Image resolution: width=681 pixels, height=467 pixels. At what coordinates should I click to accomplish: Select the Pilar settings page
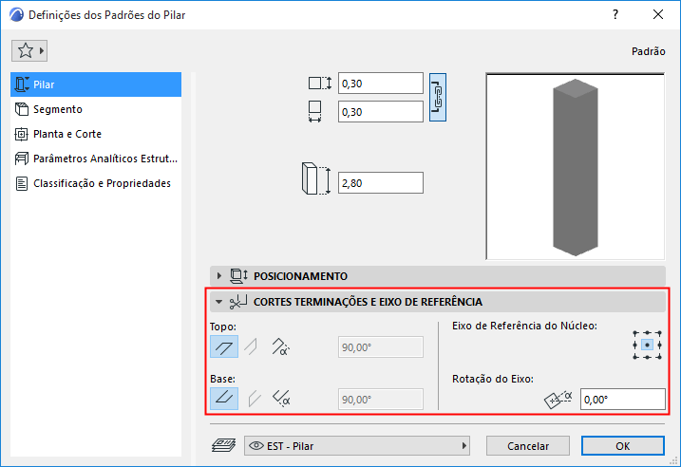click(96, 84)
